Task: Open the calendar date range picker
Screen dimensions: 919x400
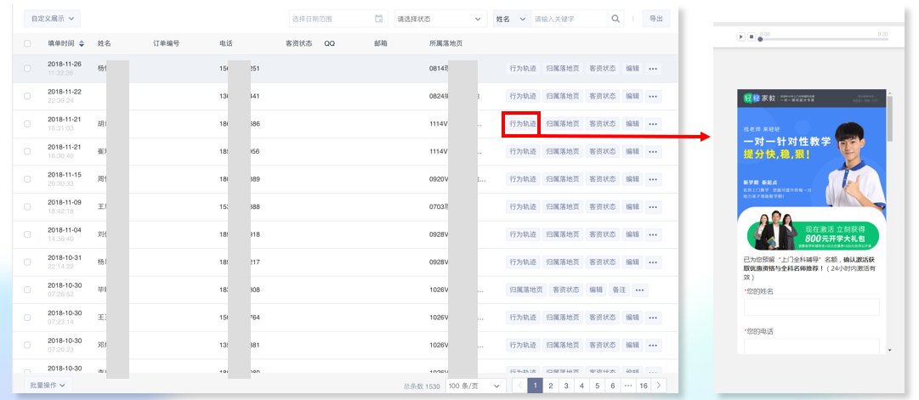Action: tap(378, 19)
